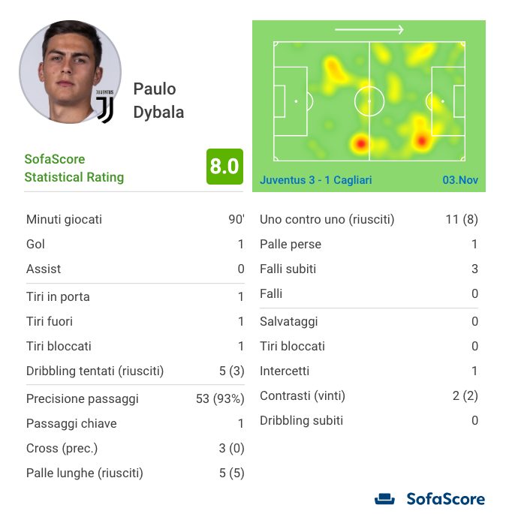Select the Minuti giocati stat row

point(135,219)
